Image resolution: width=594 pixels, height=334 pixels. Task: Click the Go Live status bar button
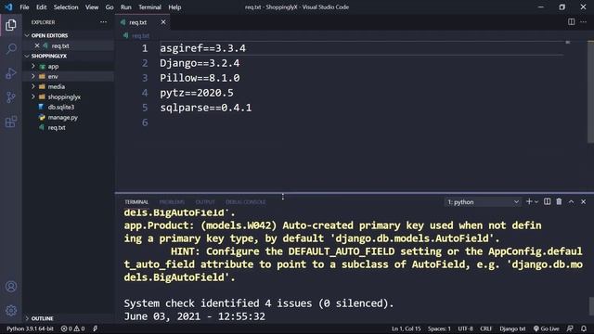click(x=547, y=328)
